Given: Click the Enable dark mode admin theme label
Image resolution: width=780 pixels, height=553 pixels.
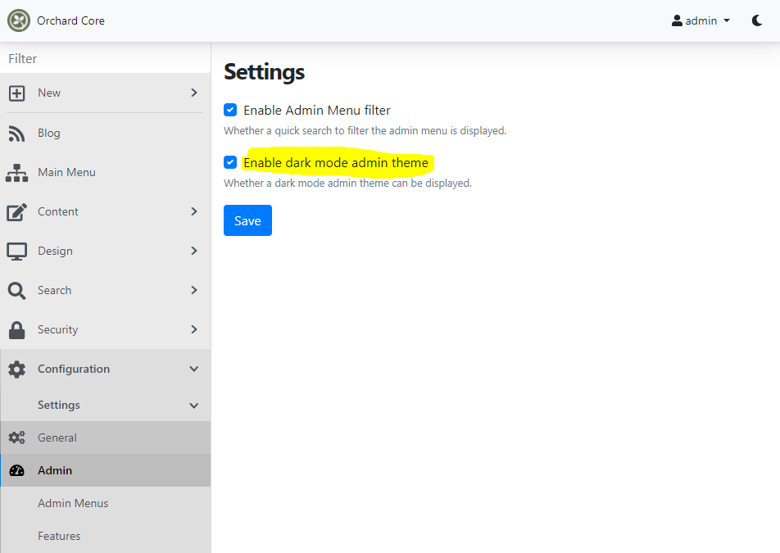Looking at the screenshot, I should click(x=336, y=162).
